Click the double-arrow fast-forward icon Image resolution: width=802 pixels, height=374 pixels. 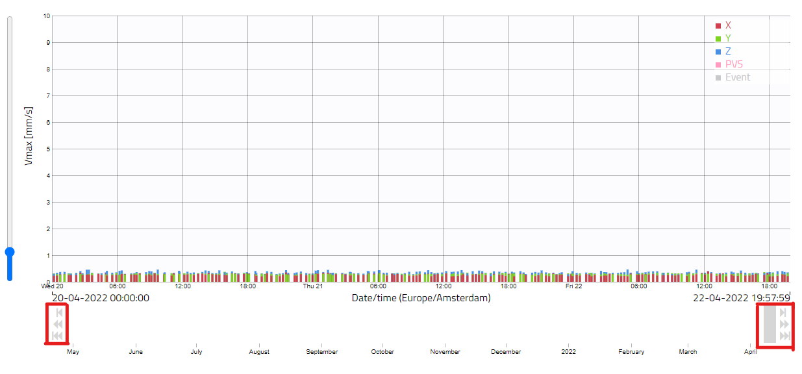pyautogui.click(x=784, y=324)
